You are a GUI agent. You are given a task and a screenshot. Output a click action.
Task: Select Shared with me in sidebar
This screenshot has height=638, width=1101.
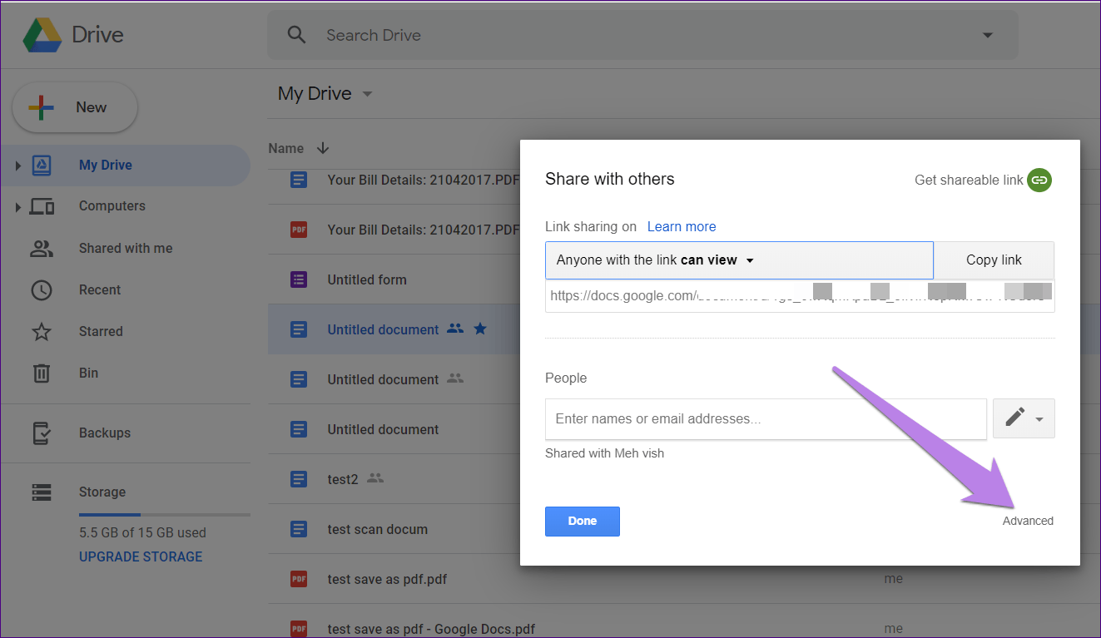126,248
